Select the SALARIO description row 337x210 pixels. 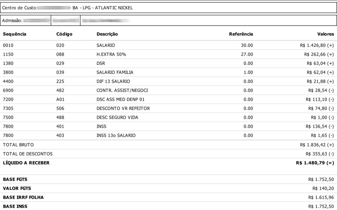[106, 45]
